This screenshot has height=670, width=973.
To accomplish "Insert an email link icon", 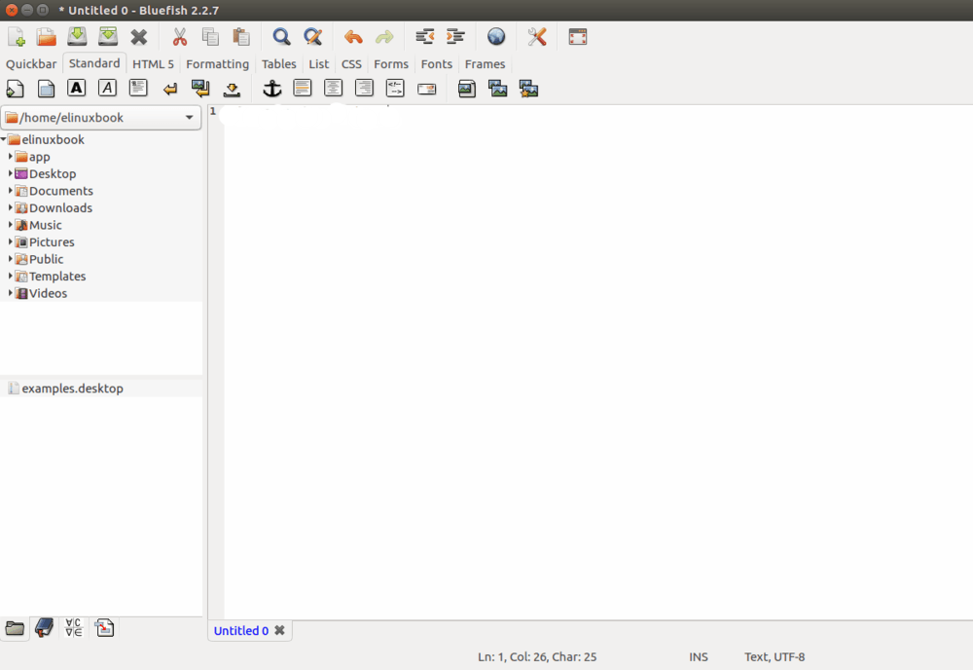I will 426,90.
